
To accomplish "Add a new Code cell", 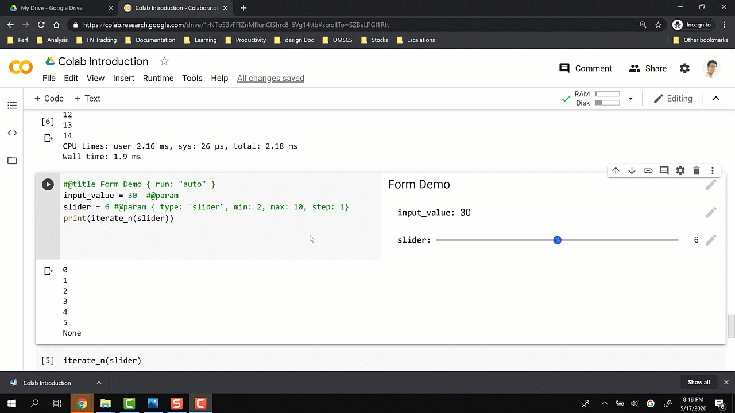I will [49, 99].
